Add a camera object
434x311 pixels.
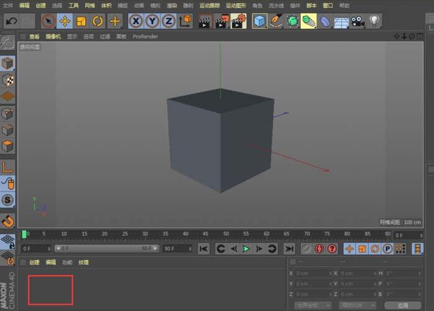coord(358,21)
